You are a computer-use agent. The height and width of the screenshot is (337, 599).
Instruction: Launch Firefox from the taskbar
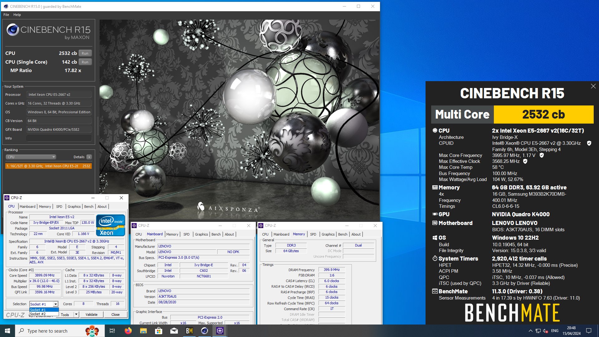point(128,331)
